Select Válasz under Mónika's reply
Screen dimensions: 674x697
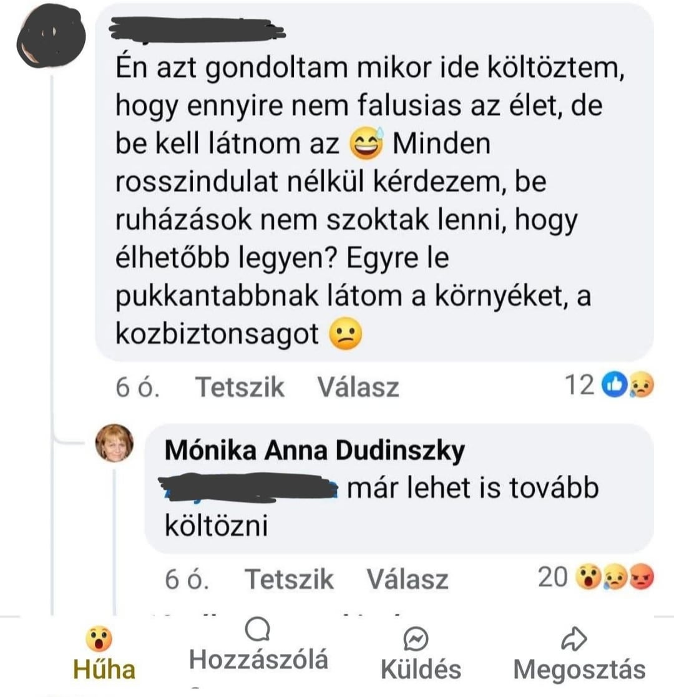(x=408, y=579)
